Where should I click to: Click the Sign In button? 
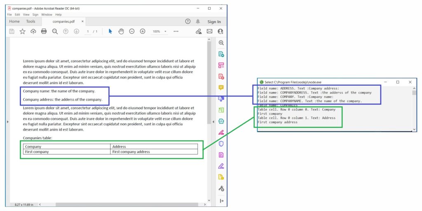tap(214, 22)
